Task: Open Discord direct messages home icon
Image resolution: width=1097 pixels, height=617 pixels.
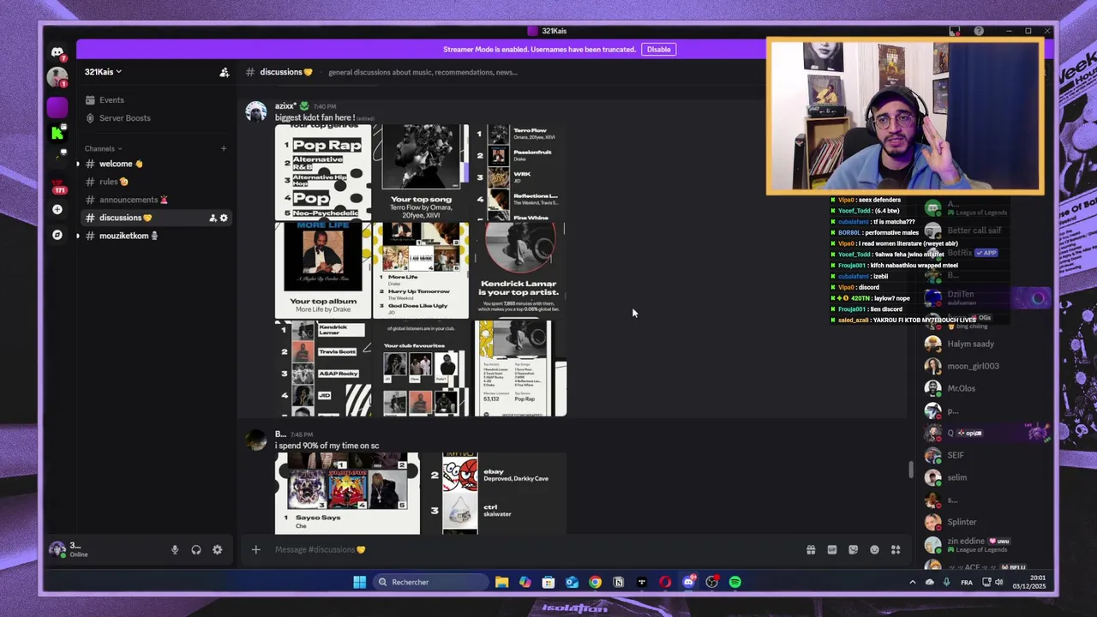Action: click(x=57, y=52)
